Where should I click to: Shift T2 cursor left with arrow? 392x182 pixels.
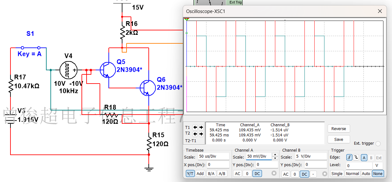coord(195,134)
